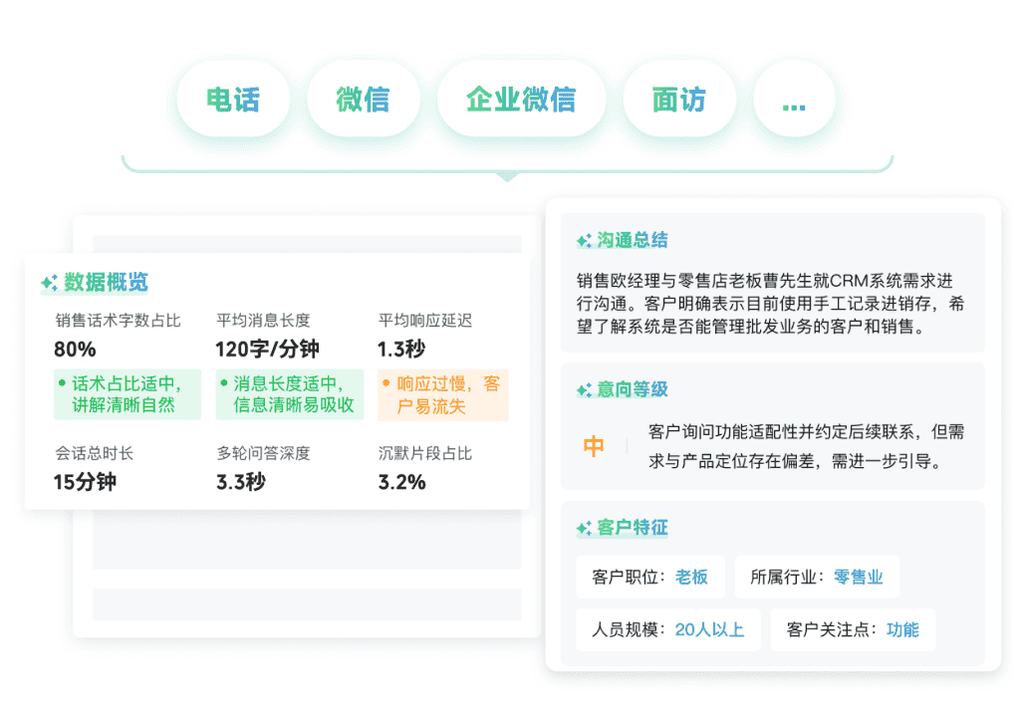Expand more channels with the ... pill
Viewport: 1020px width, 712px height.
794,100
